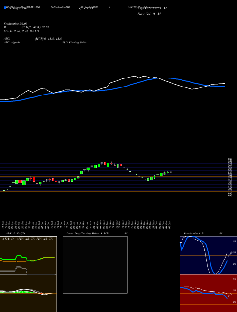
Task: Click the 'BUY Slowing @ 0%' signal text
Action: click(74, 43)
